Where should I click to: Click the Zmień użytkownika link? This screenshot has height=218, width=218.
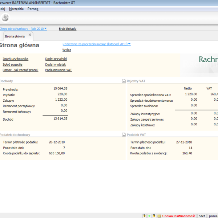click(x=15, y=59)
